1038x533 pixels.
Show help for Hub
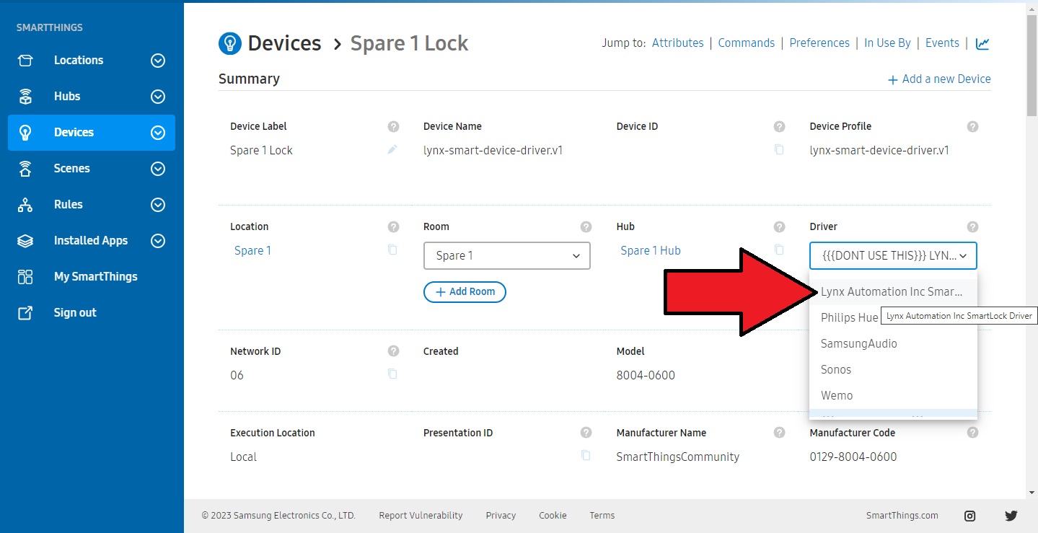[779, 227]
